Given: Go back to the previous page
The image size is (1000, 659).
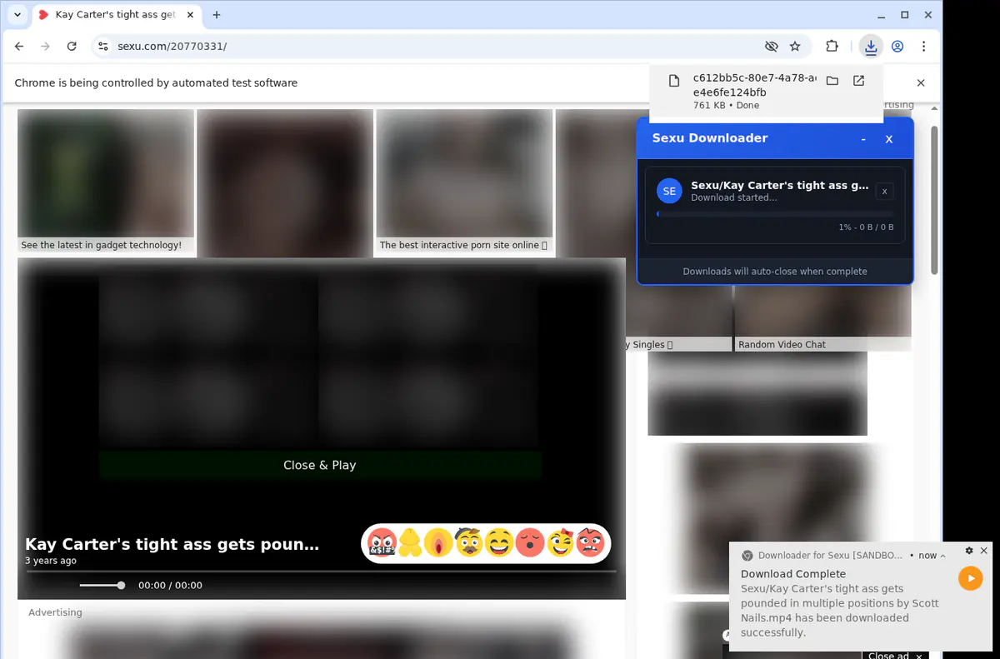Looking at the screenshot, I should pos(19,47).
